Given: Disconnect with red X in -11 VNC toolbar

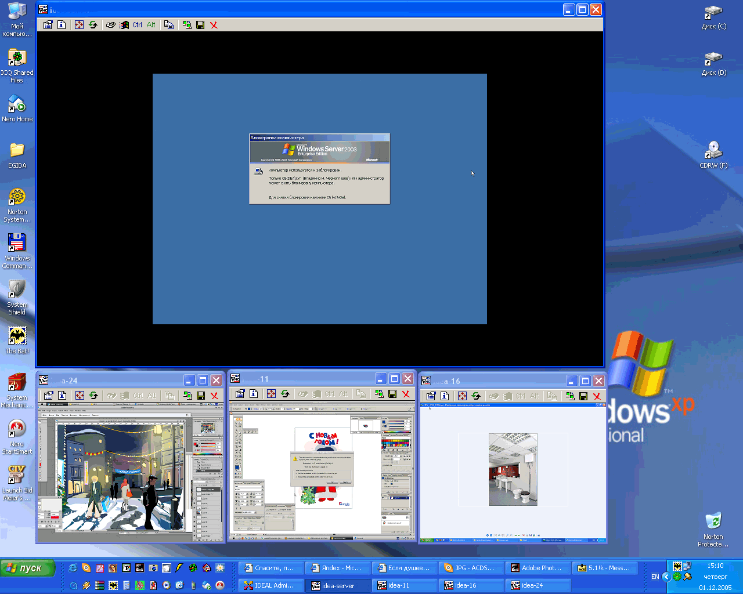Looking at the screenshot, I should tap(406, 394).
